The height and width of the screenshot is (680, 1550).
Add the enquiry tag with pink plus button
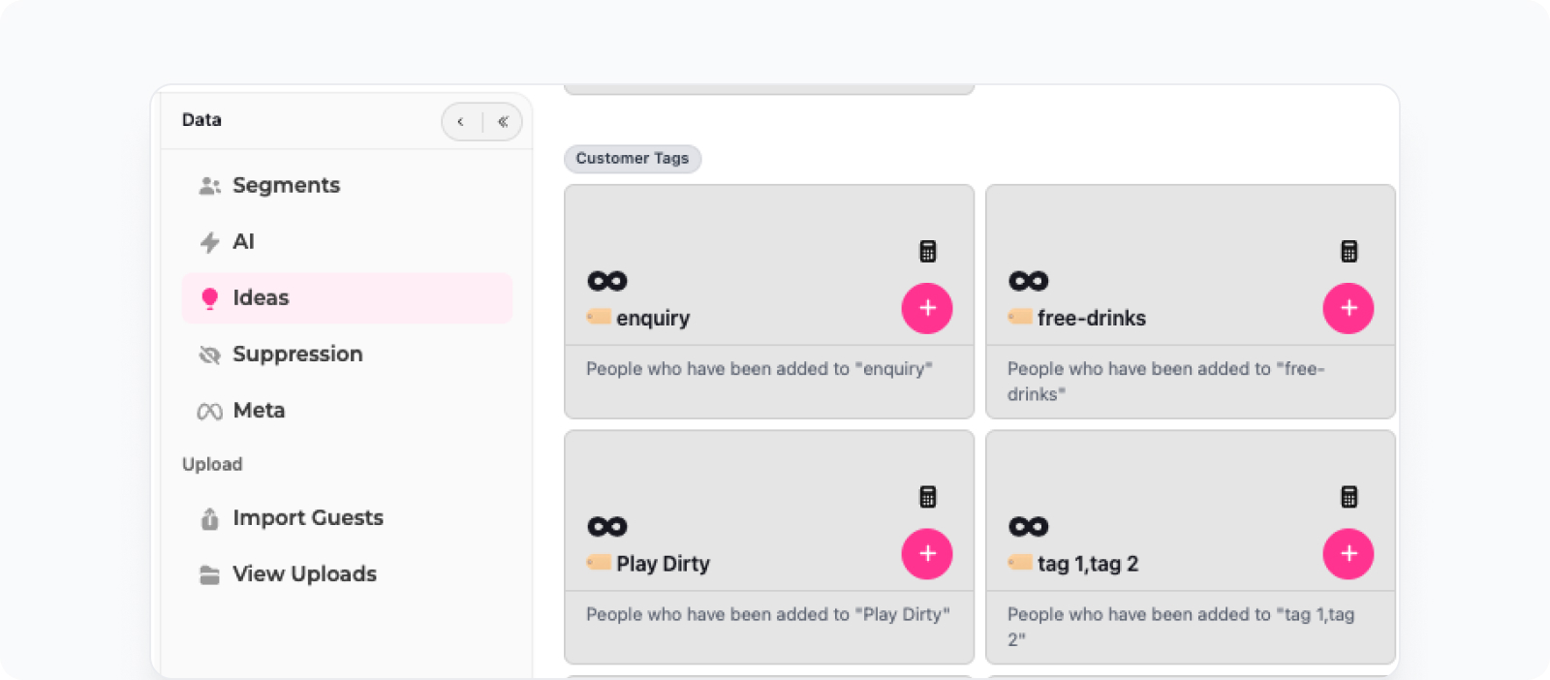927,308
